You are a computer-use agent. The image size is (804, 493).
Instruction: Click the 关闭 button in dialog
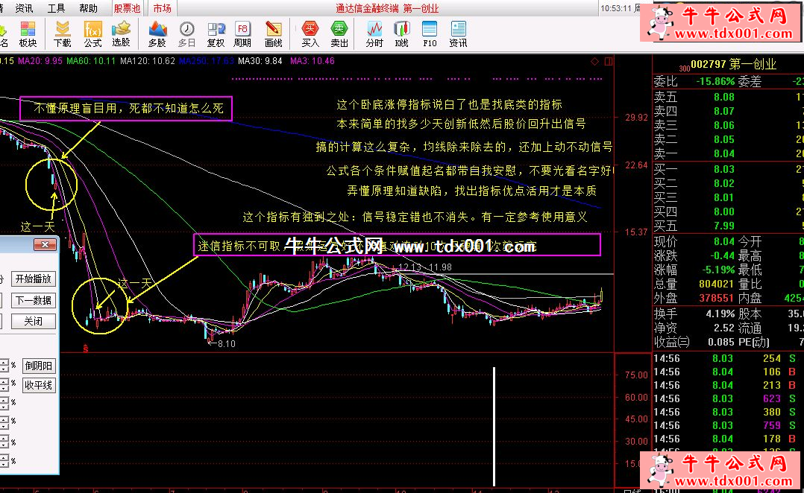coord(34,321)
